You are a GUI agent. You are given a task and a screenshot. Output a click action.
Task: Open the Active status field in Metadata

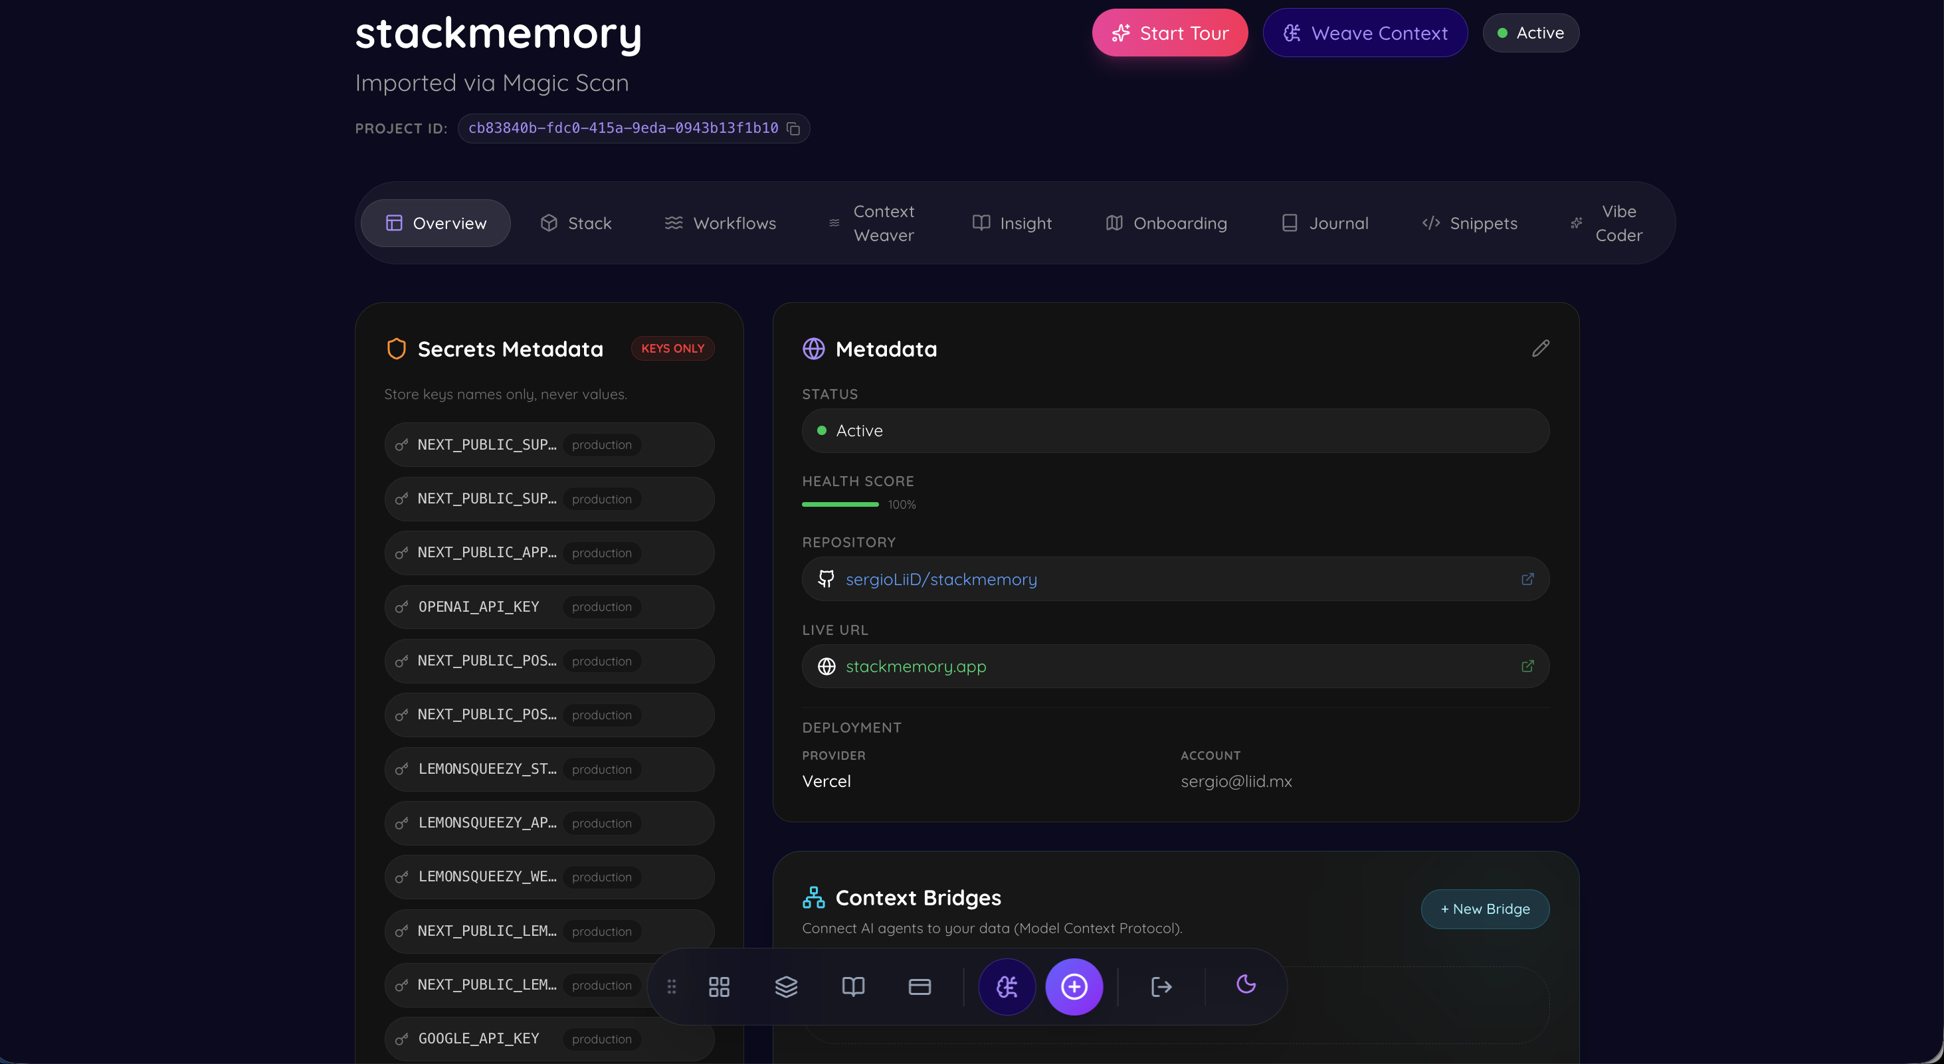(1175, 431)
